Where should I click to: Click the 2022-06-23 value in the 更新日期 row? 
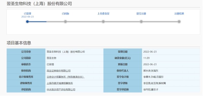coord(150,65)
